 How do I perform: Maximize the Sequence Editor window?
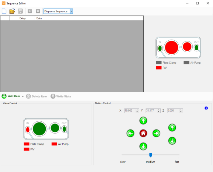point(198,3)
